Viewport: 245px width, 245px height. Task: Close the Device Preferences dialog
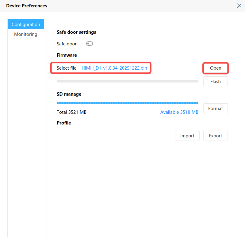(x=239, y=6)
